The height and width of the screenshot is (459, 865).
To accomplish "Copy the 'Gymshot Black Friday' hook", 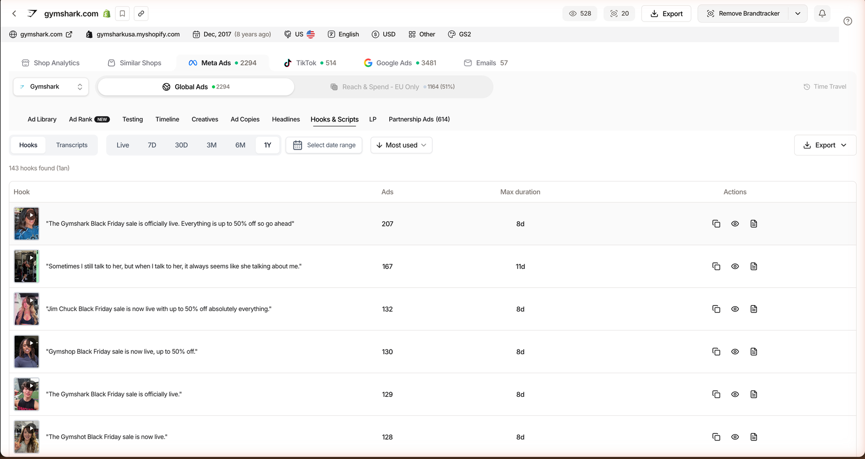I will pos(716,437).
